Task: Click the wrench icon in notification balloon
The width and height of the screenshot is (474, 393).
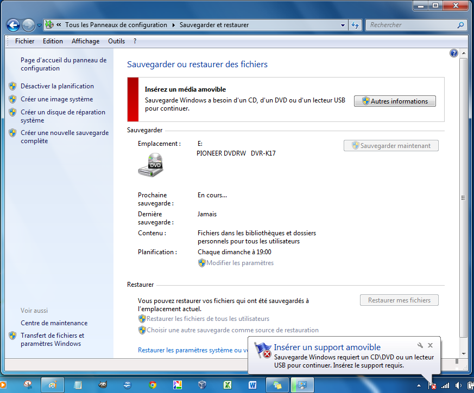Action: (x=420, y=345)
